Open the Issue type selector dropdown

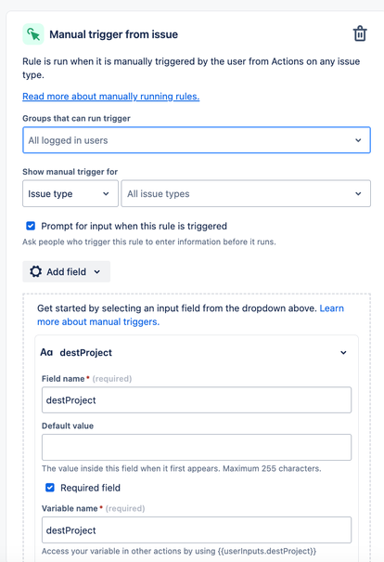click(70, 193)
